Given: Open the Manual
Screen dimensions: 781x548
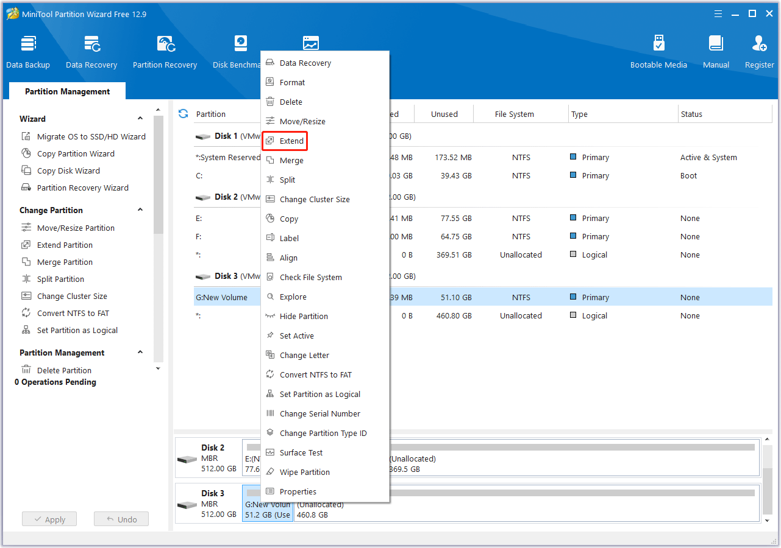Looking at the screenshot, I should [x=716, y=52].
